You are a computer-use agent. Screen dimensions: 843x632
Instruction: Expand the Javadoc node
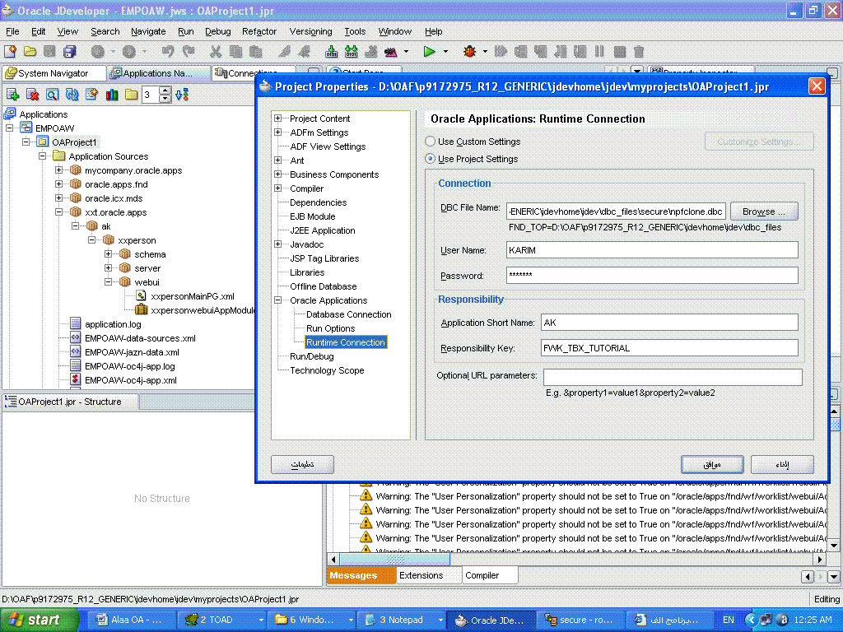(278, 244)
